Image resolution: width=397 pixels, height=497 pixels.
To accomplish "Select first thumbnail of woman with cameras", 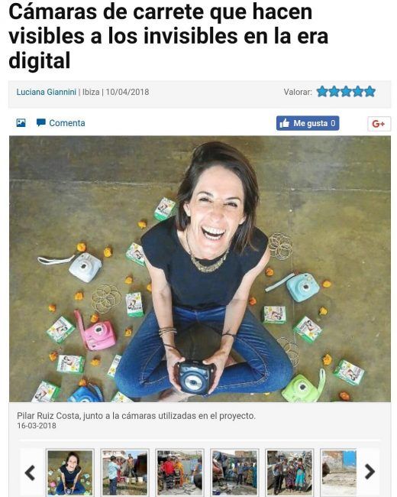I will [70, 473].
